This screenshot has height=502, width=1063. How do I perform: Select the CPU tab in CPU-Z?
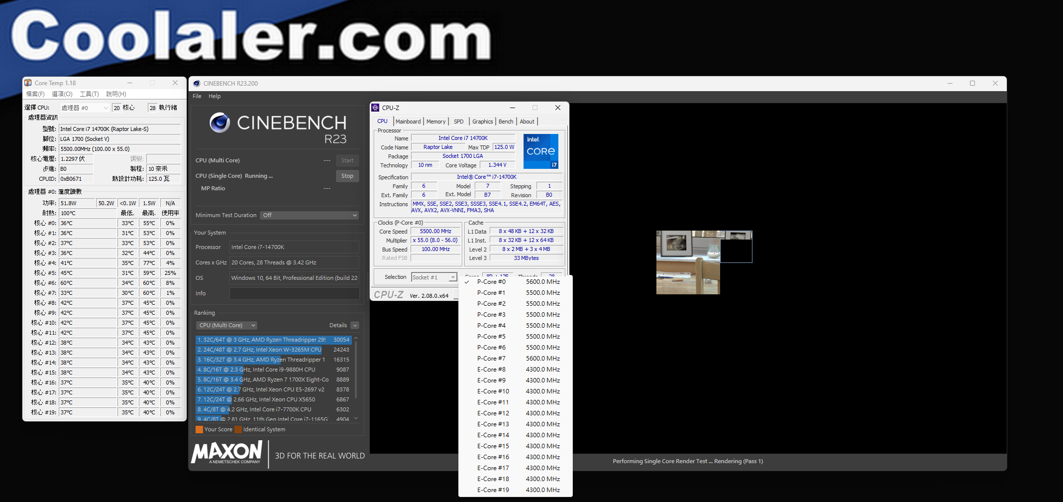pyautogui.click(x=382, y=121)
